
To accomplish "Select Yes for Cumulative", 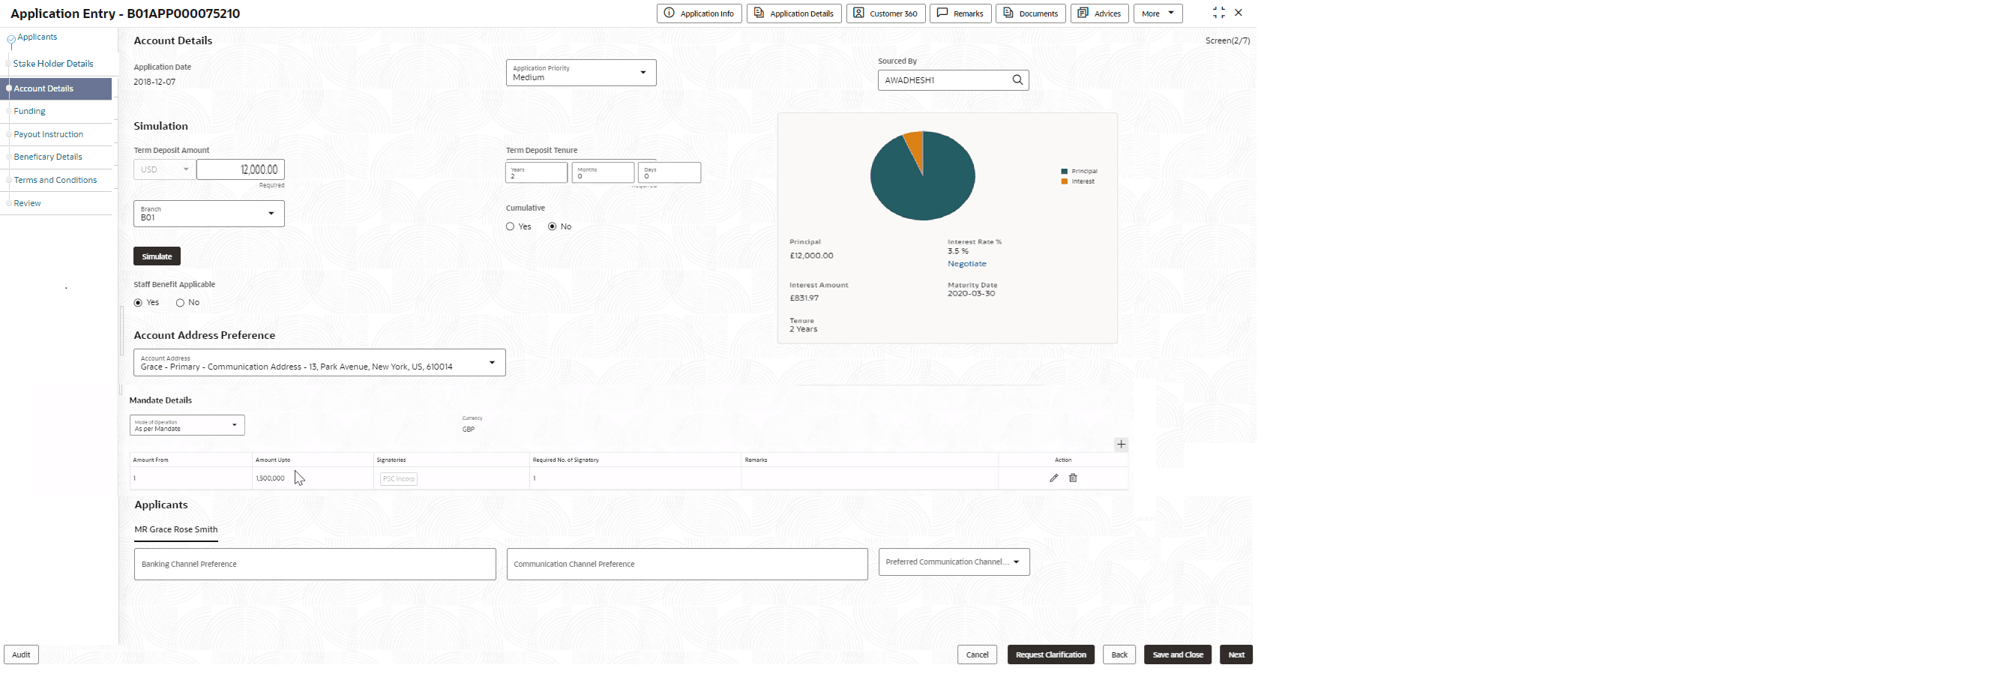I will [511, 227].
